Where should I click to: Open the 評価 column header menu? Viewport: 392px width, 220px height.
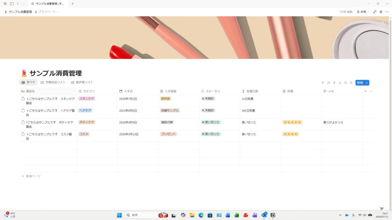pyautogui.click(x=301, y=91)
